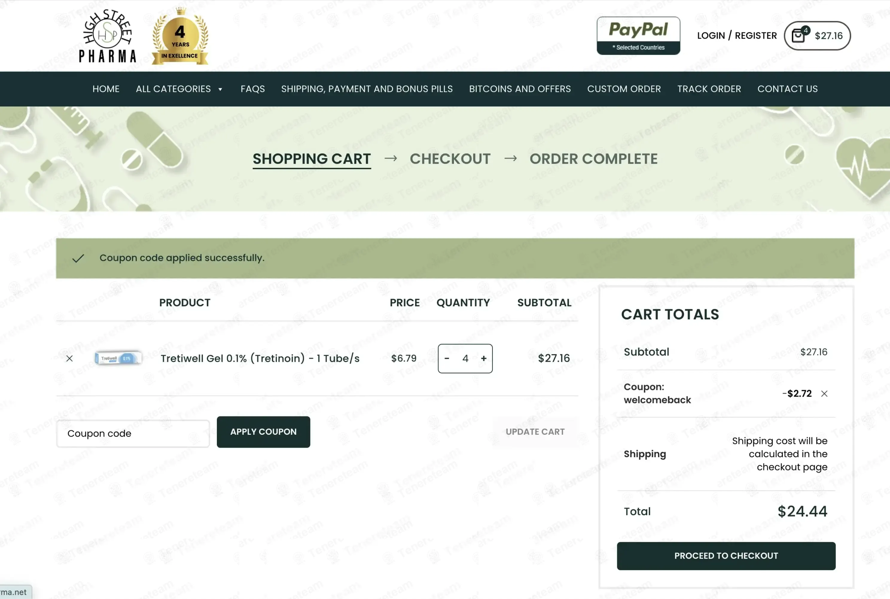The image size is (890, 599).
Task: Open the Tretiwell Gel product thumbnail
Action: pyautogui.click(x=118, y=358)
